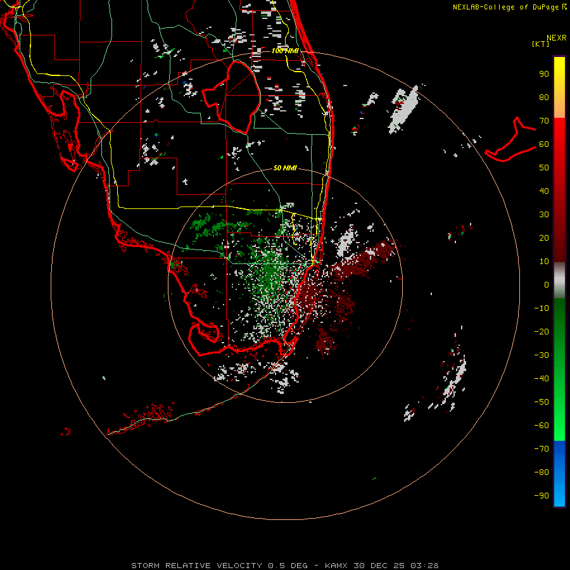Click the KAMX station ID in the caption
The image size is (570, 570).
336,566
